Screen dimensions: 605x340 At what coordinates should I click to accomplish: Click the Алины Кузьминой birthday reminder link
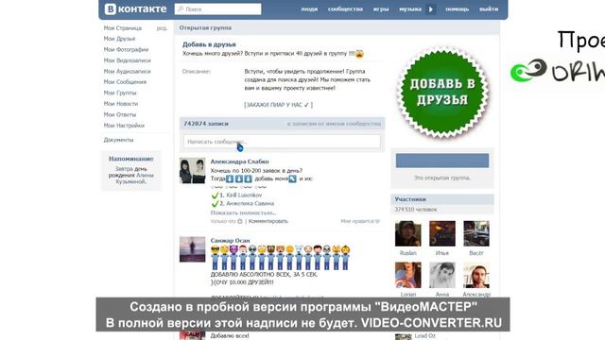(134, 178)
